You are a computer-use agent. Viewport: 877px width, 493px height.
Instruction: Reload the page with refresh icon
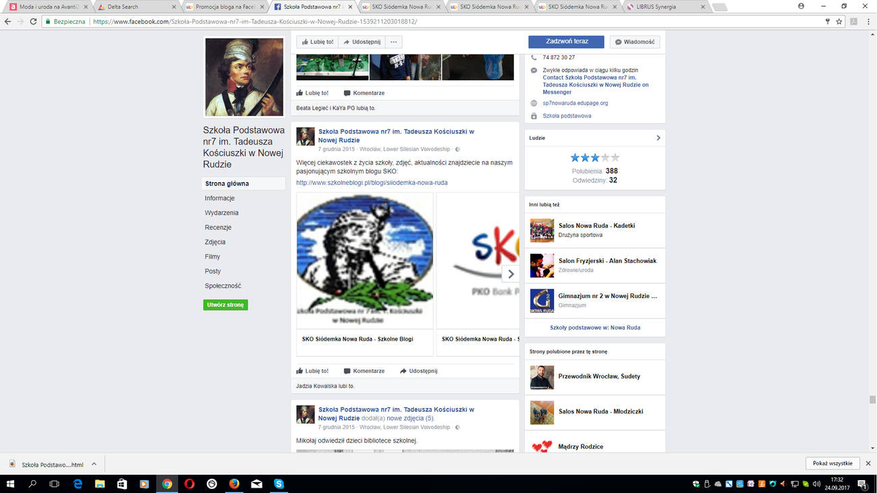pyautogui.click(x=33, y=22)
